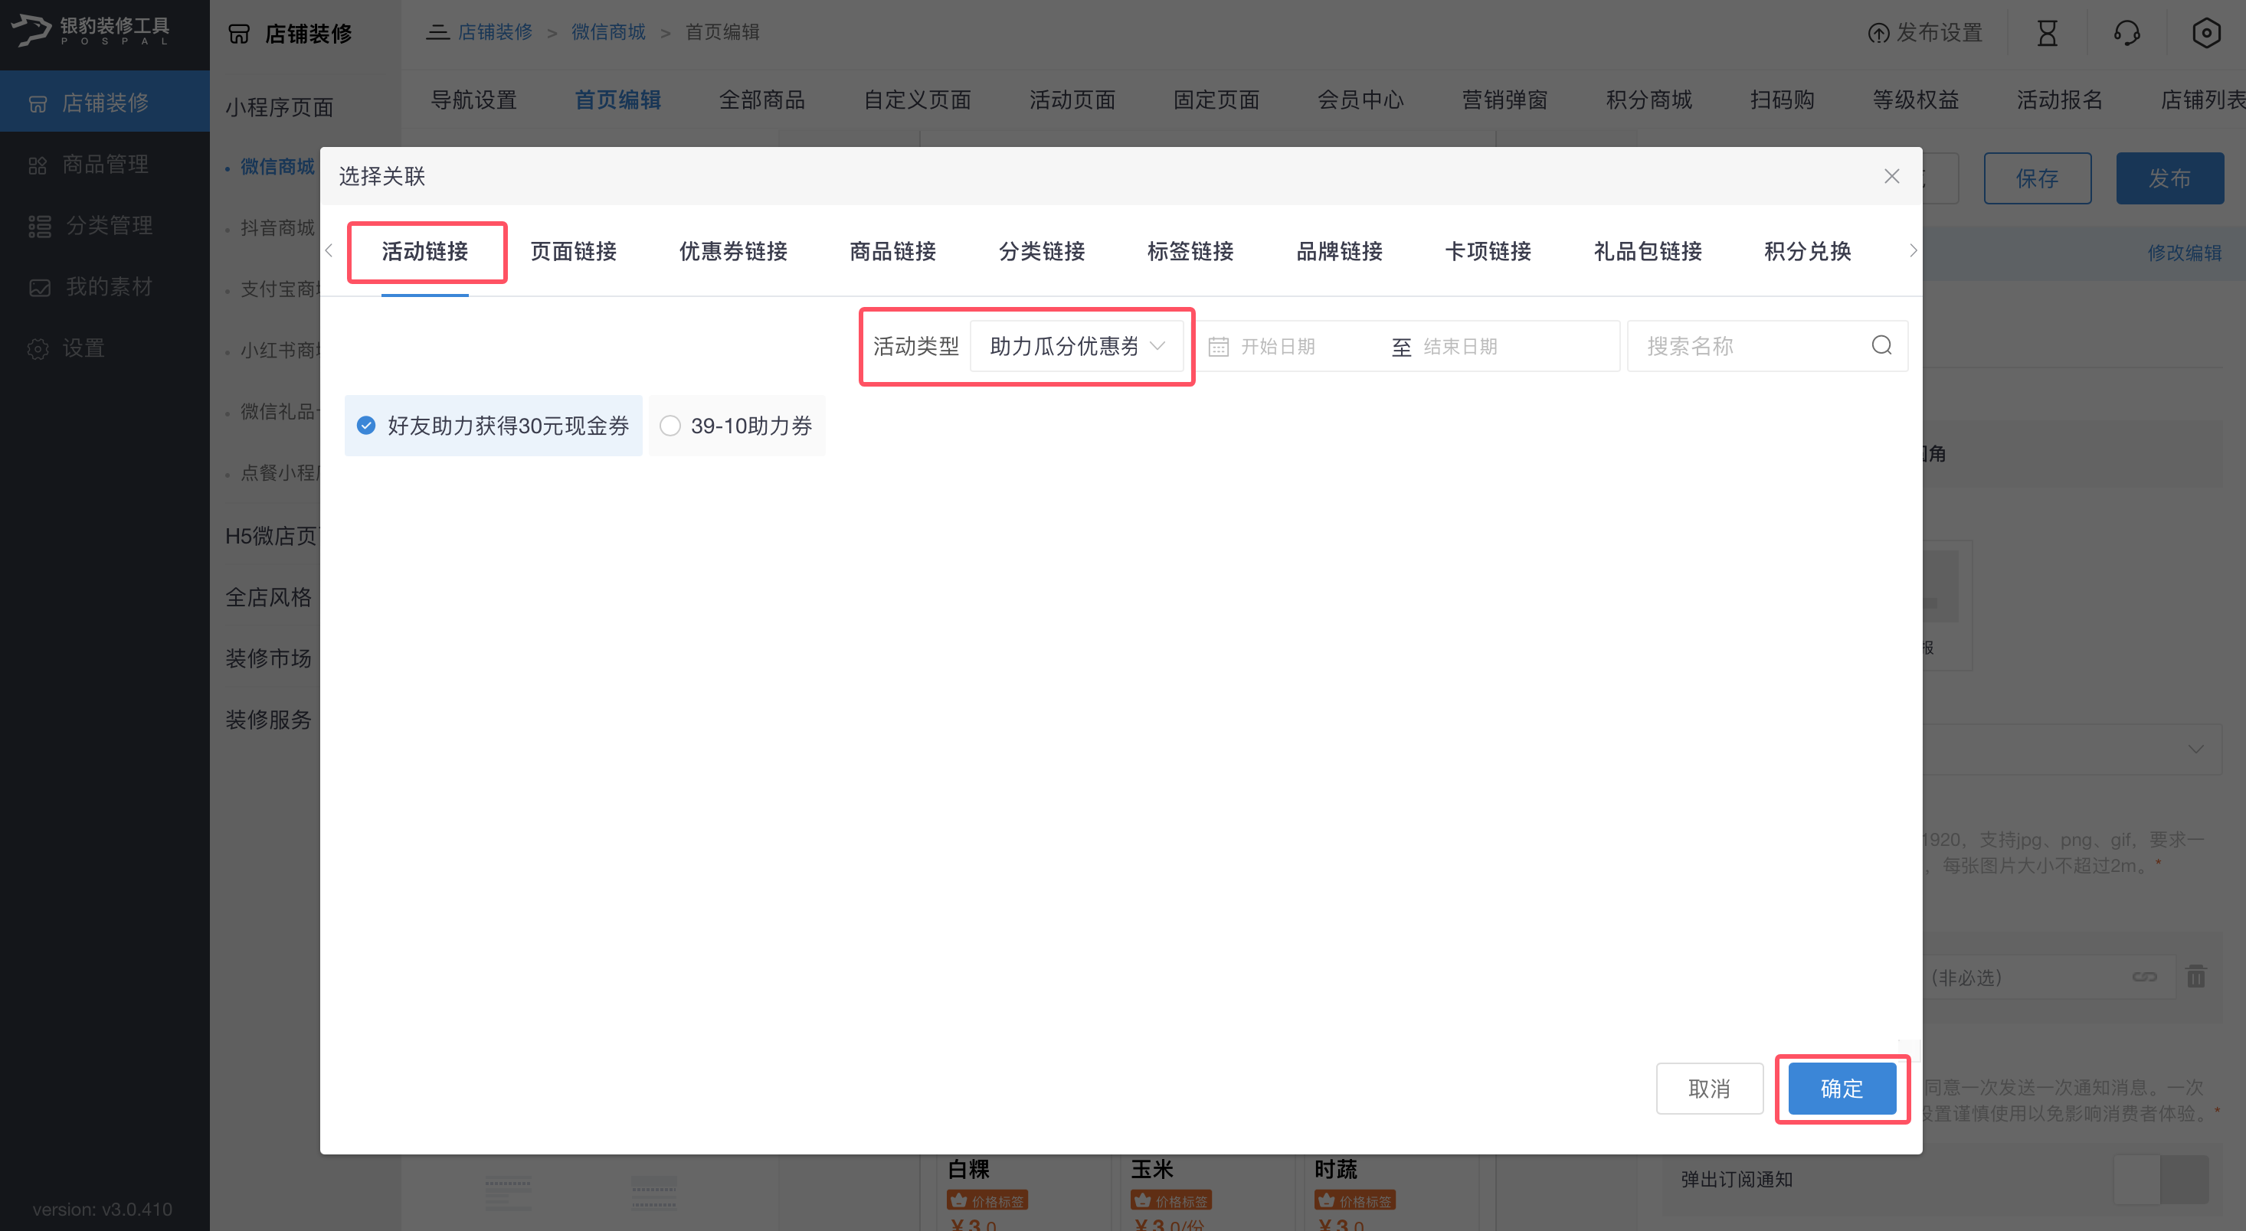The image size is (2246, 1231).
Task: Click the hourglass icon in top bar
Action: click(x=2047, y=33)
